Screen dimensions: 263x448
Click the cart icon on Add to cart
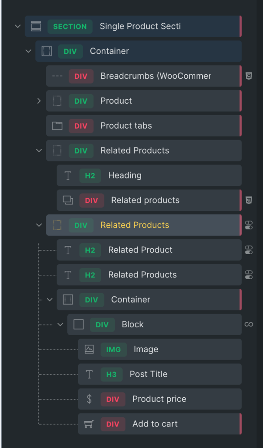click(89, 424)
